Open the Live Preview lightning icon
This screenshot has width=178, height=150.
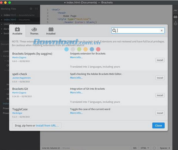coord(175,10)
